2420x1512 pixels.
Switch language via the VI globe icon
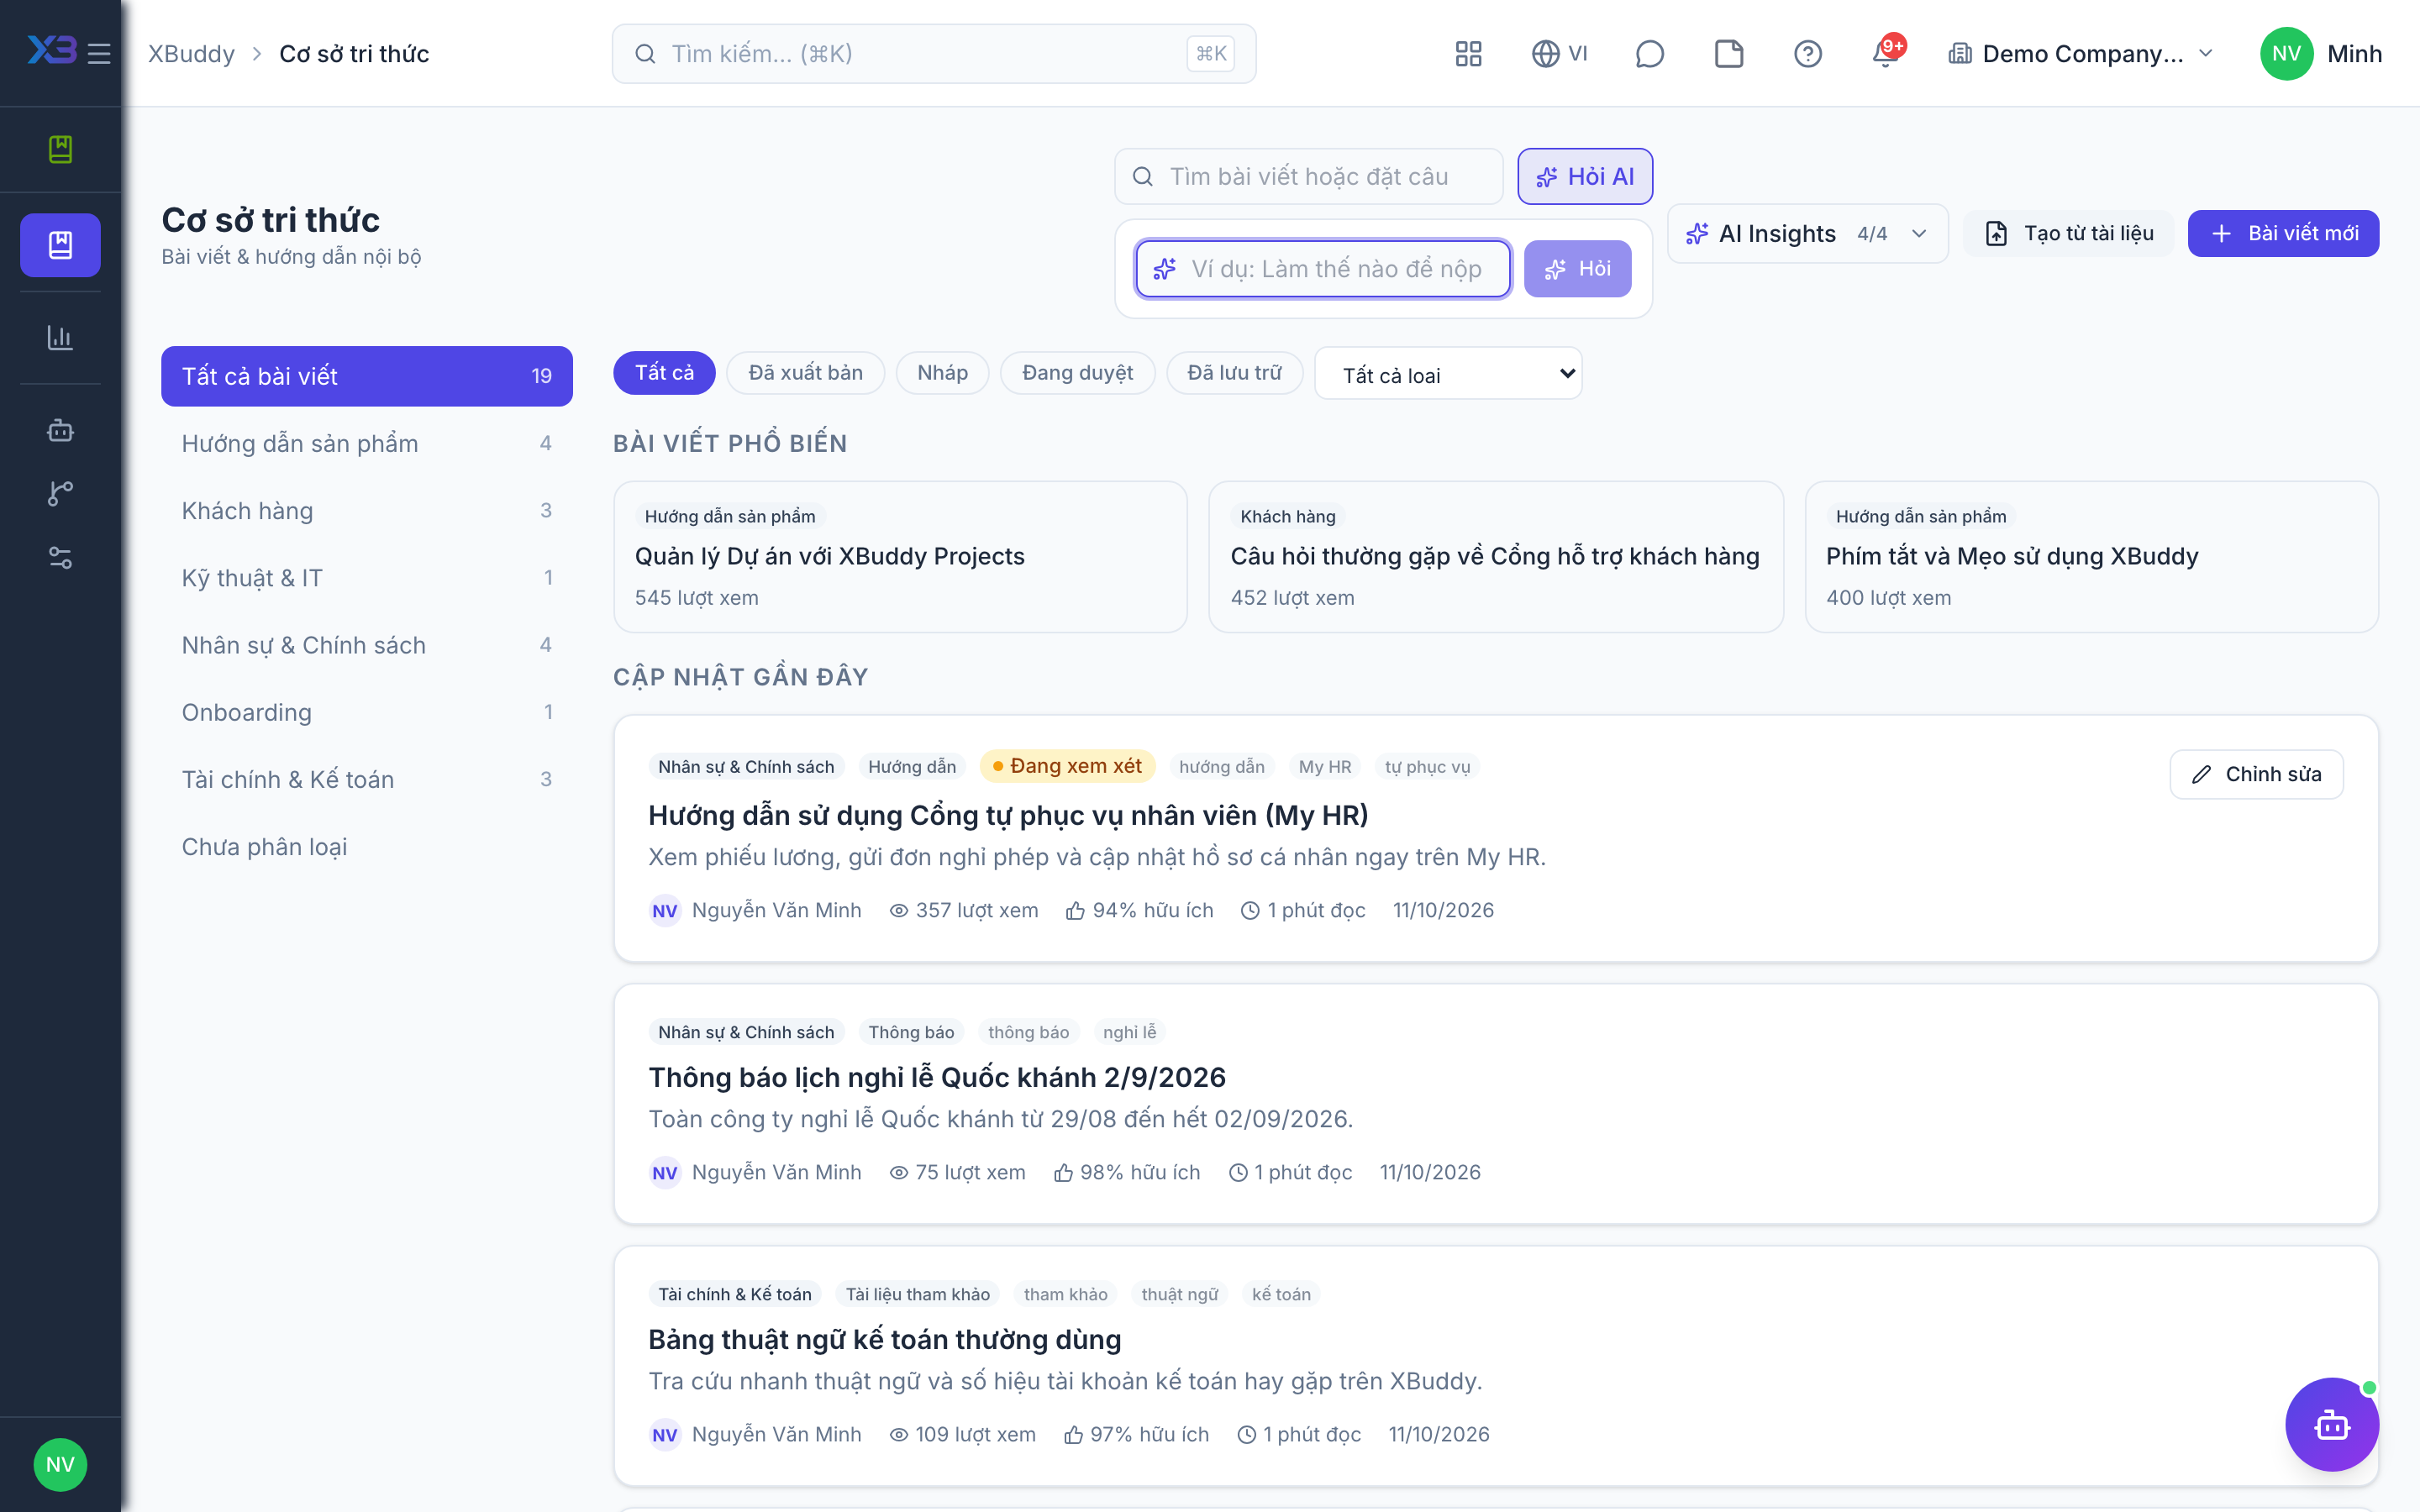1559,53
